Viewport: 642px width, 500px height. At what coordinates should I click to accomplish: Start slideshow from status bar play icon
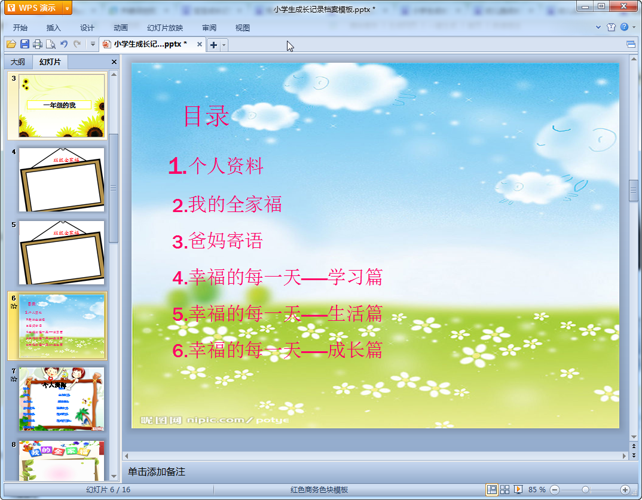pyautogui.click(x=518, y=489)
